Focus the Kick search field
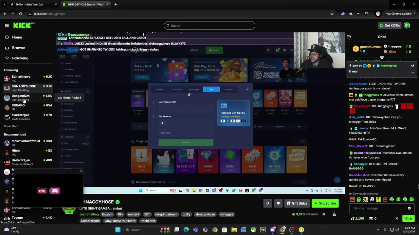The width and height of the screenshot is (419, 235). click(x=209, y=25)
